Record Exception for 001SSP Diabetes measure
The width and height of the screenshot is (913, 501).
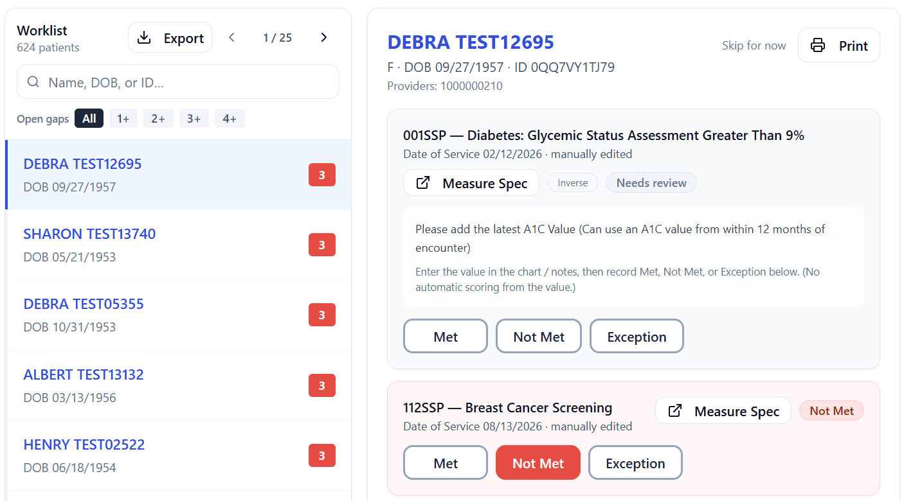tap(637, 337)
